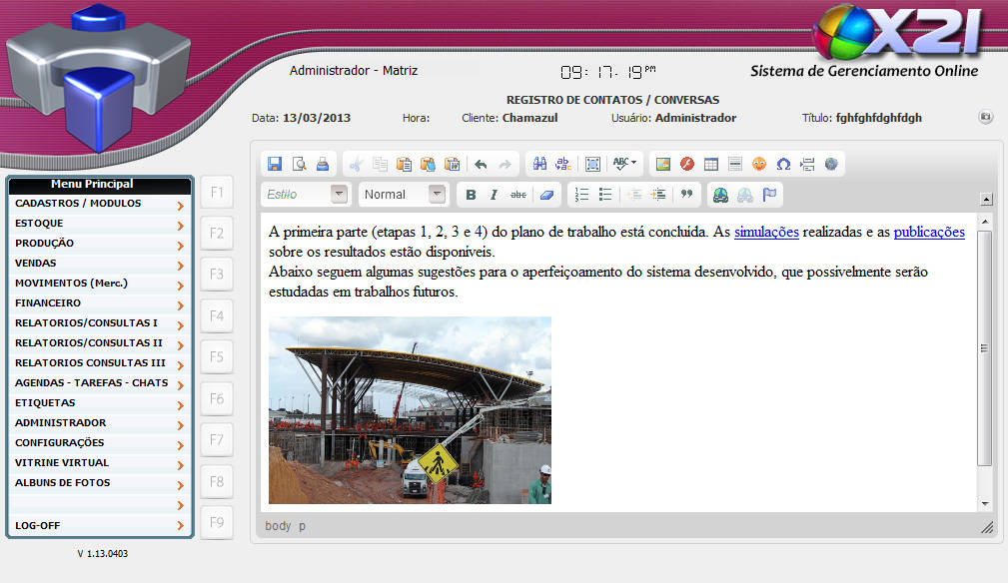This screenshot has width=1008, height=583.
Task: Toggle strikethrough formatting
Action: [x=518, y=195]
